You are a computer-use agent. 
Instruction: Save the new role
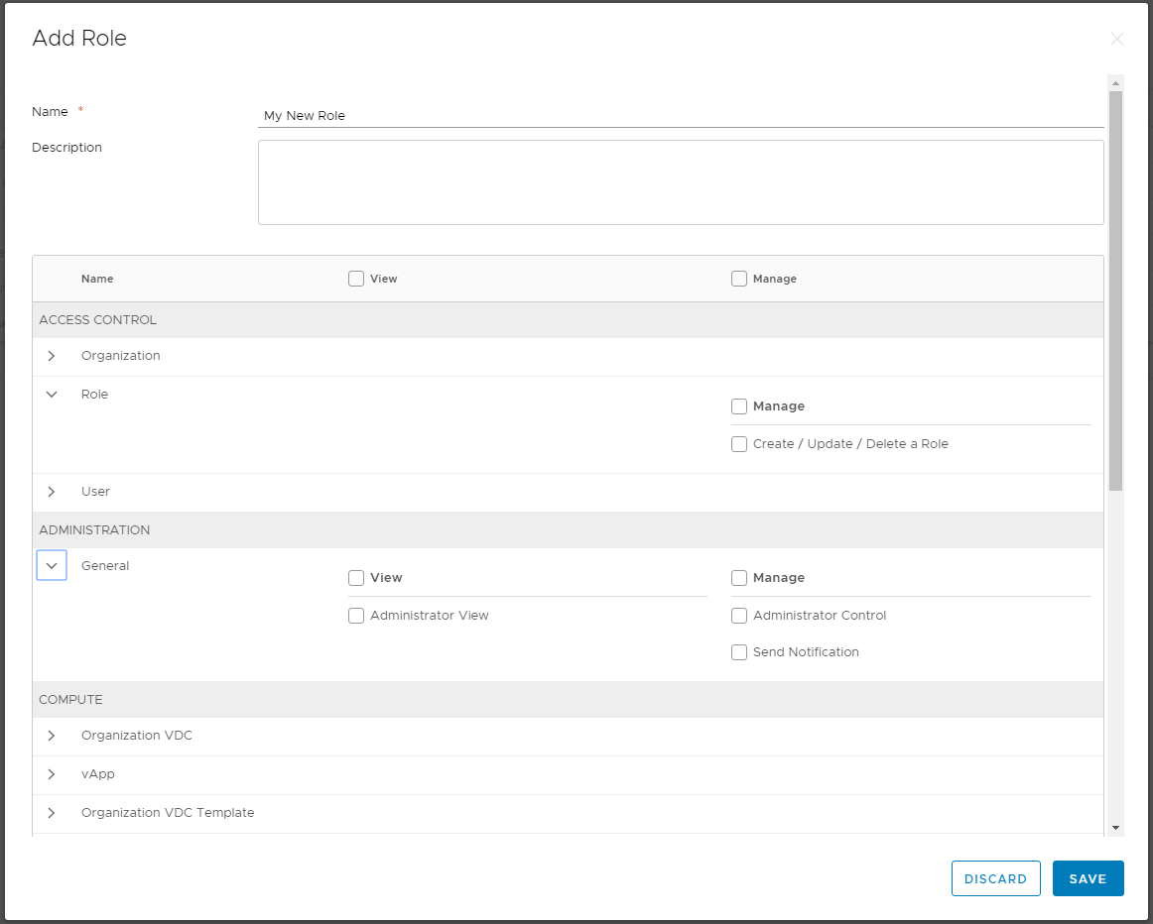click(x=1088, y=878)
